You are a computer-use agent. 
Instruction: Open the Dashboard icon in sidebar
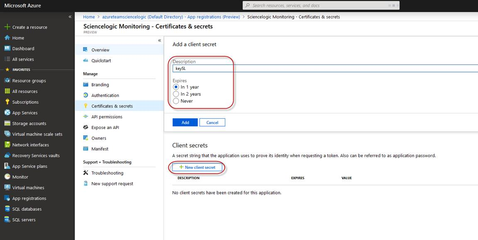(x=7, y=48)
